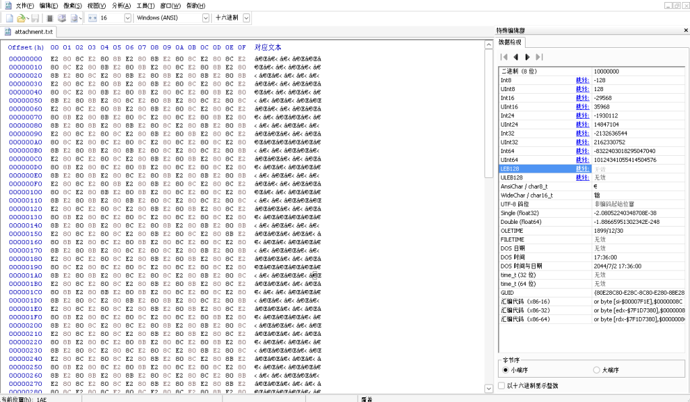The image size is (690, 402).
Task: Click the 转到 link beside UInt64
Action: coord(582,159)
